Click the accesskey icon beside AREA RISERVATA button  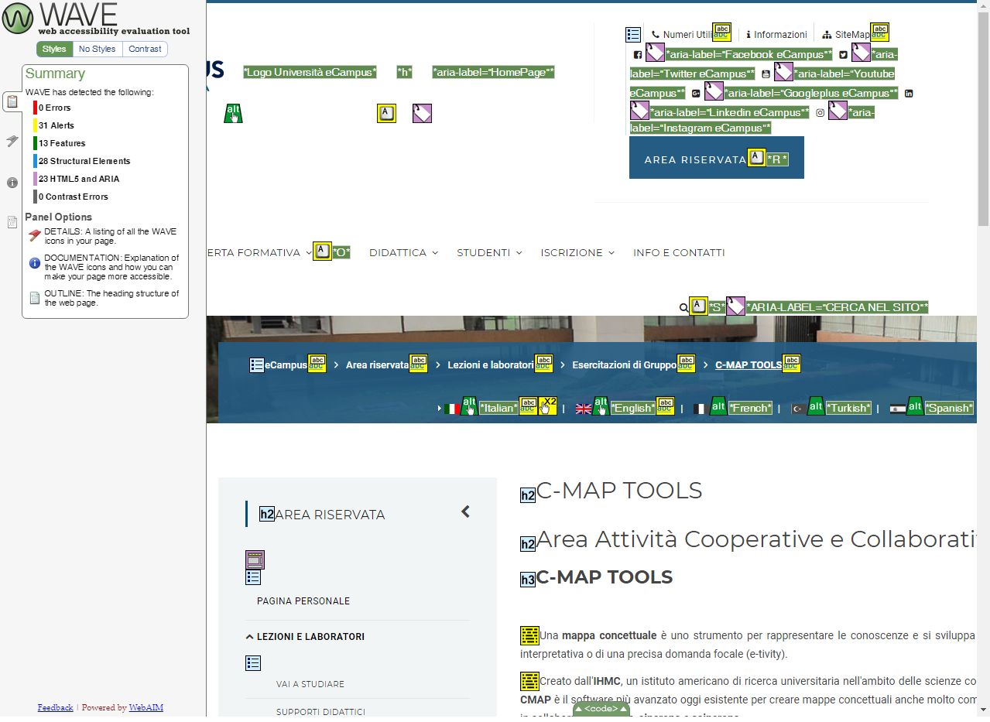coord(756,159)
